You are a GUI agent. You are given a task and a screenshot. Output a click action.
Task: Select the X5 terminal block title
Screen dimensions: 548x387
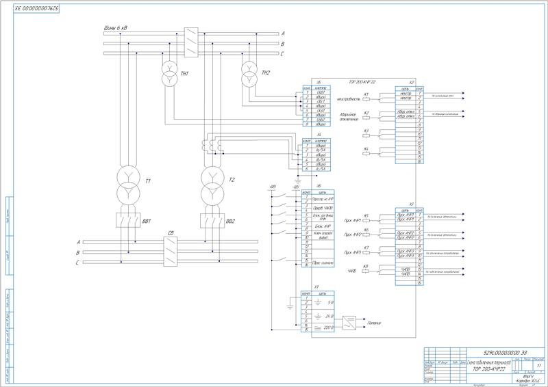319,83
